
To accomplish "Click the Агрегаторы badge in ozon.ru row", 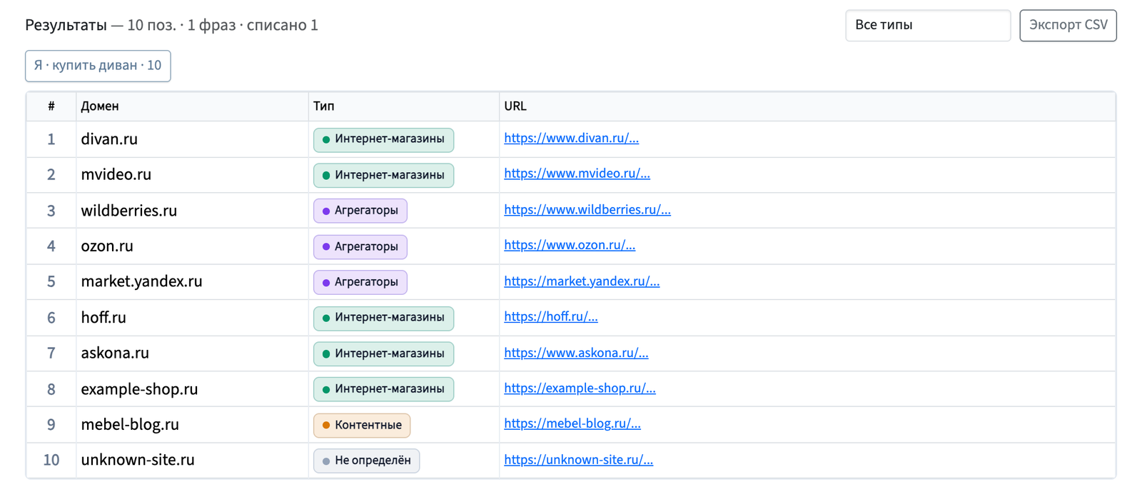I will click(x=360, y=246).
